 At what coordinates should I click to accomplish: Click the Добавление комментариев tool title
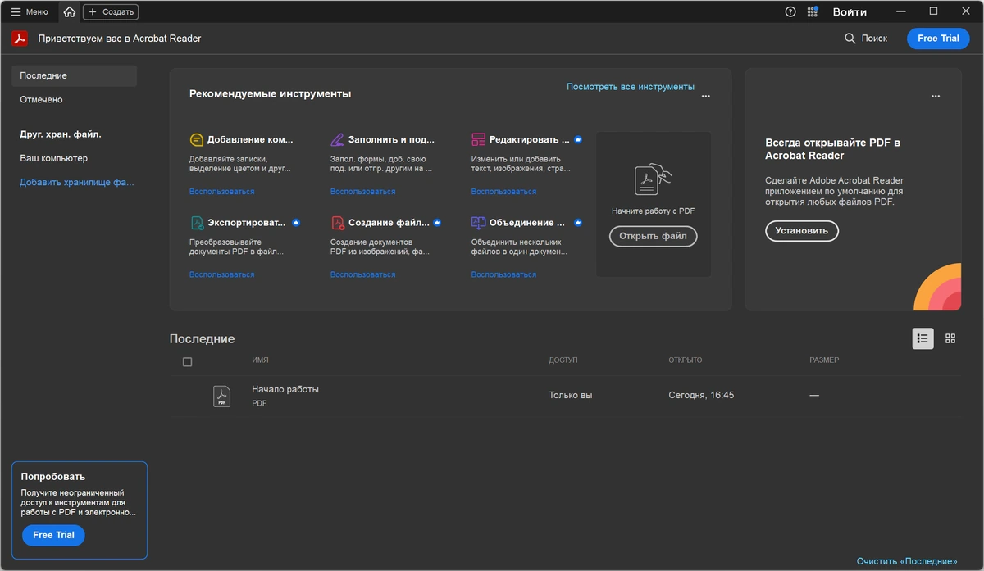point(250,140)
